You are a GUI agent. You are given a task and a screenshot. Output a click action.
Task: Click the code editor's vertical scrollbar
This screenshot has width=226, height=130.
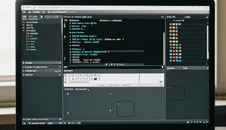[x=164, y=49]
